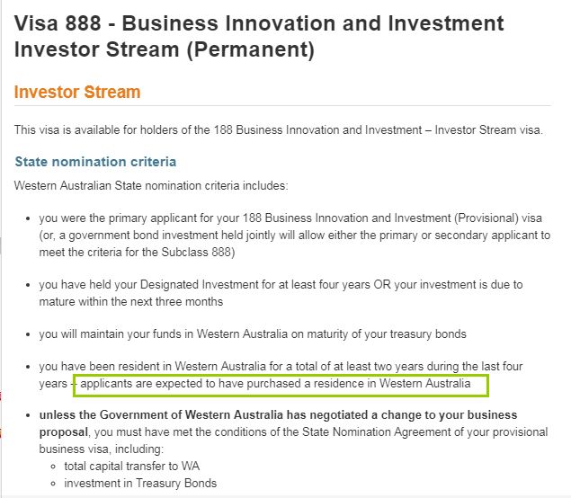Click the Visa 888 page title heading

[x=259, y=36]
